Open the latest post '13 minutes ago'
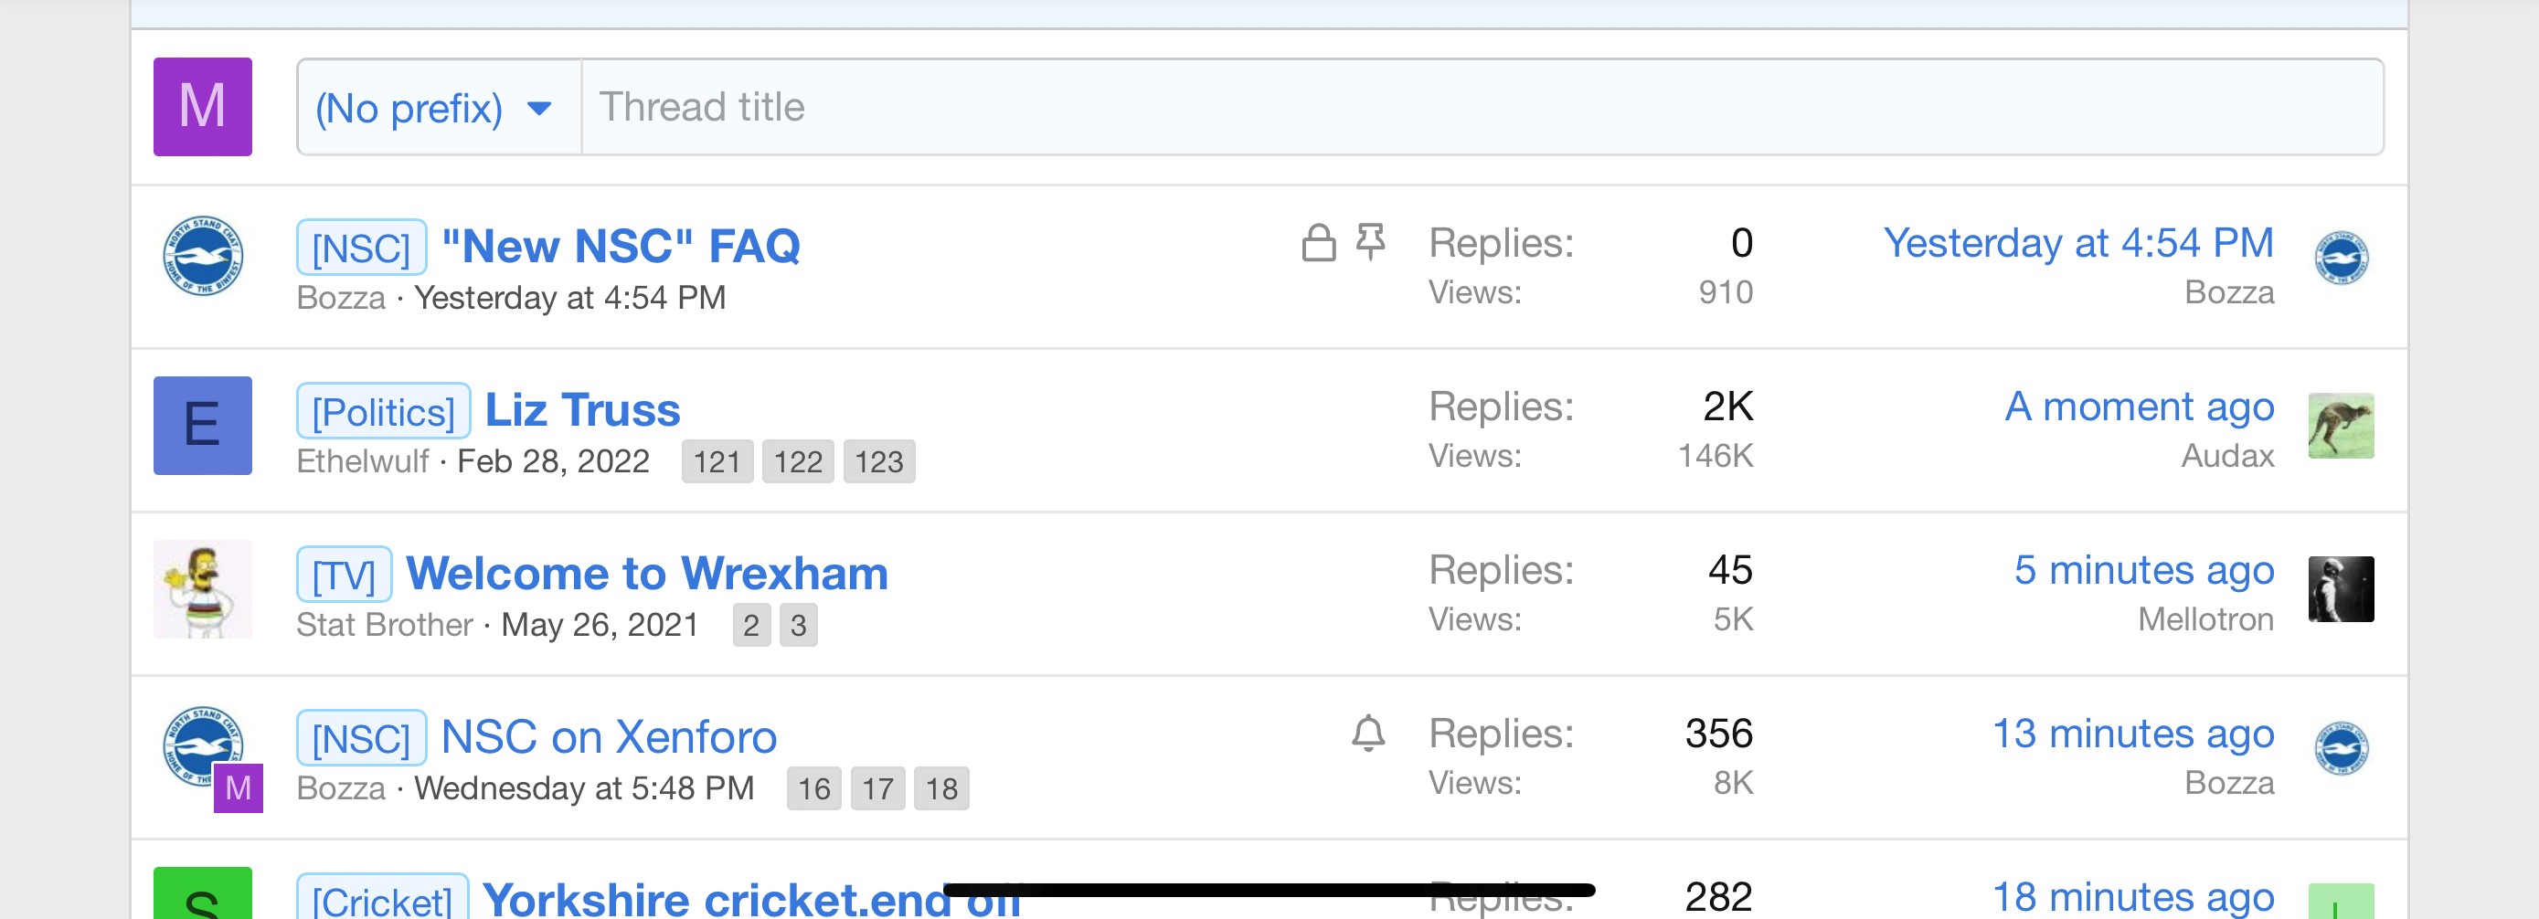This screenshot has height=919, width=2539. tap(2133, 734)
